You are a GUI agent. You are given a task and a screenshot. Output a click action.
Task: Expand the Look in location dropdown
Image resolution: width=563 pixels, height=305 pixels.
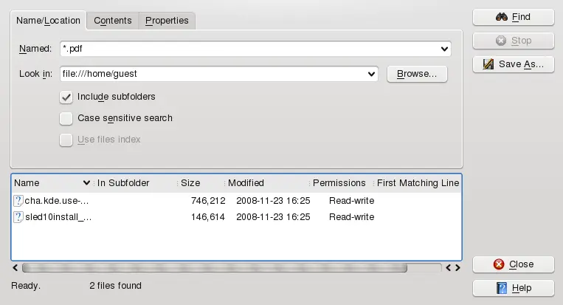[371, 74]
